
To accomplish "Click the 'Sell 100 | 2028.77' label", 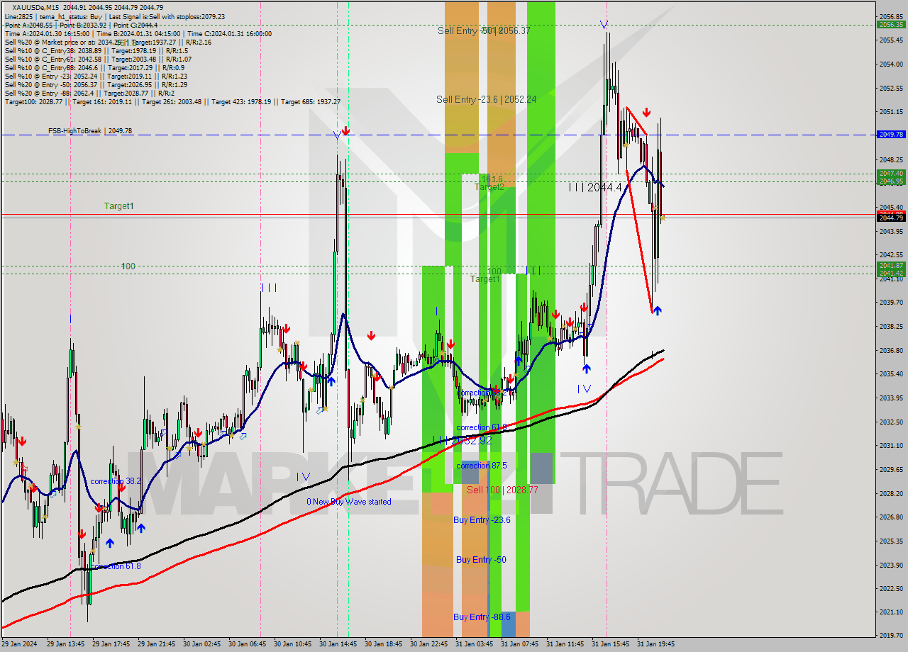I will point(502,490).
